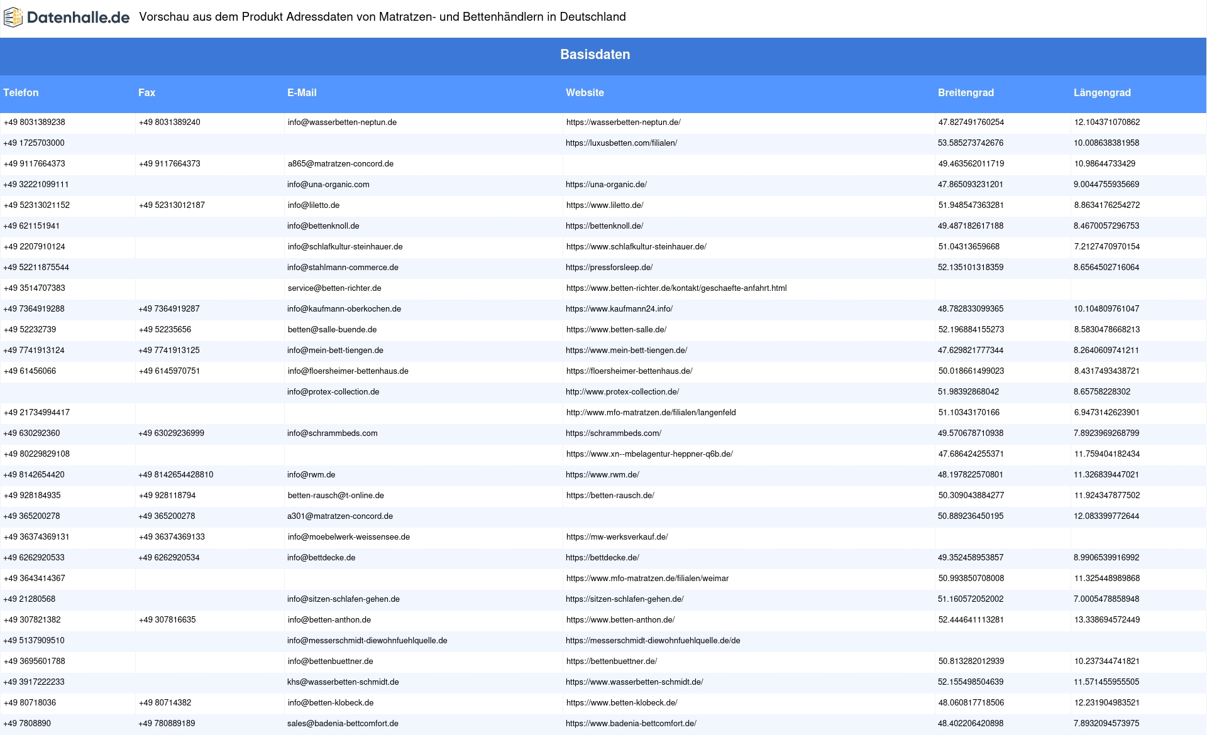This screenshot has width=1207, height=735.
Task: Open the mw-werksverkauf.de website link
Action: pyautogui.click(x=617, y=537)
